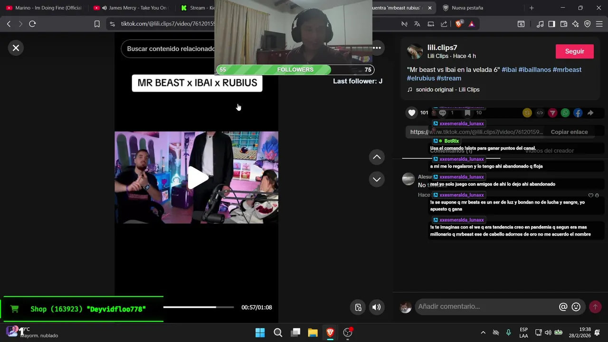
Task: Open the #ibaillanos hashtag
Action: click(535, 70)
